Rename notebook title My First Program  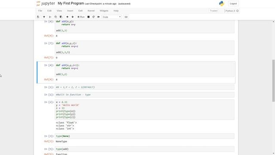tap(70, 3)
